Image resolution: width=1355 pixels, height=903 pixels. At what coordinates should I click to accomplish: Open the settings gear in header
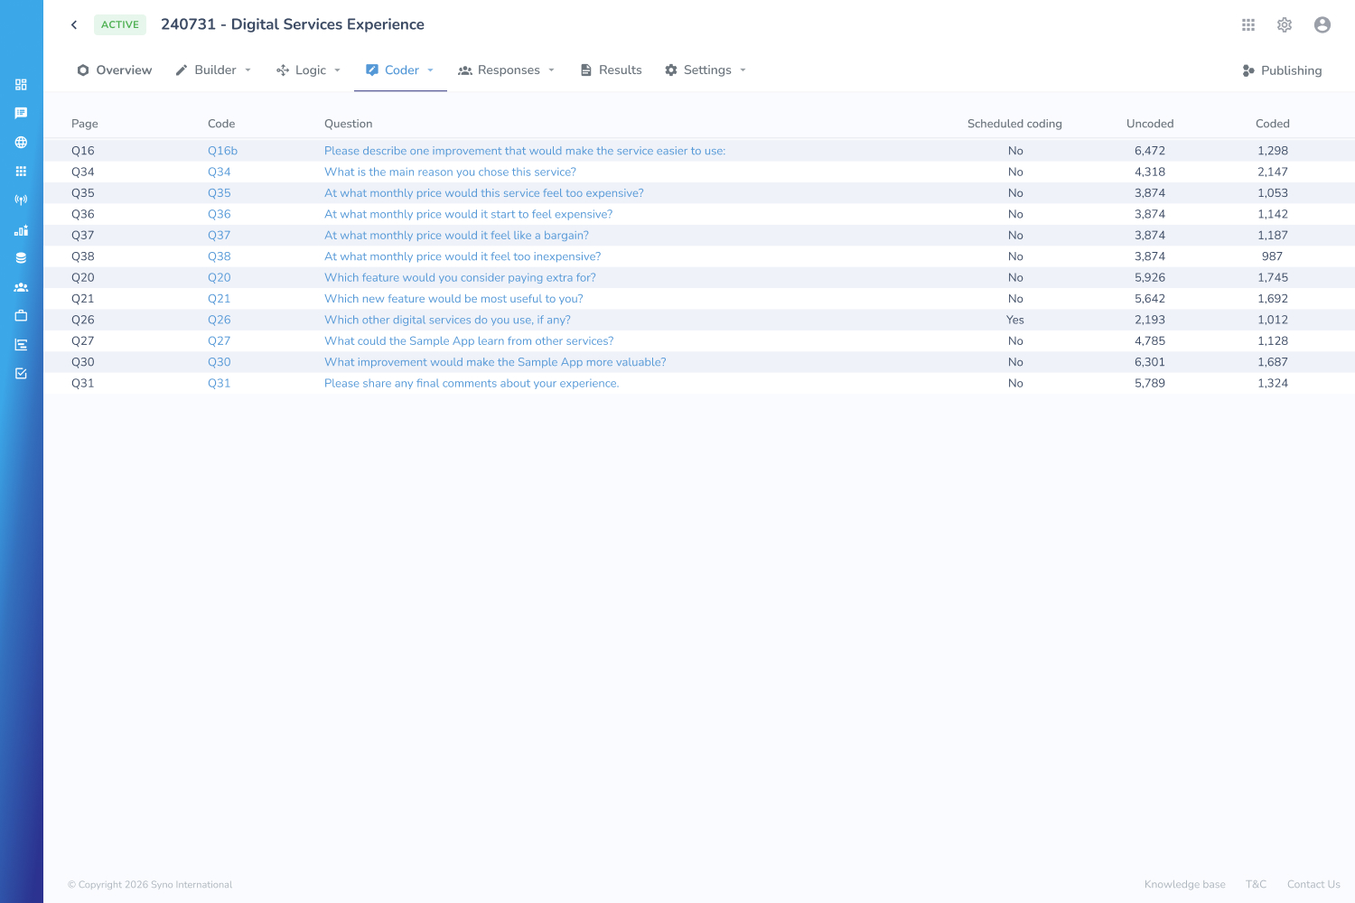click(x=1285, y=25)
